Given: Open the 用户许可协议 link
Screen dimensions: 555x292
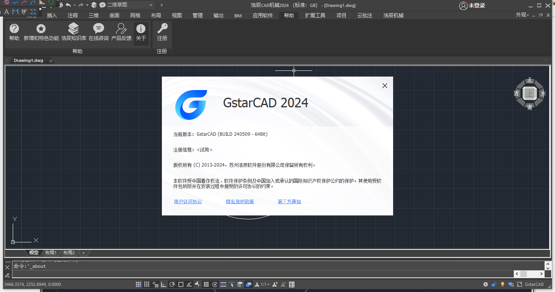Looking at the screenshot, I should [188, 202].
